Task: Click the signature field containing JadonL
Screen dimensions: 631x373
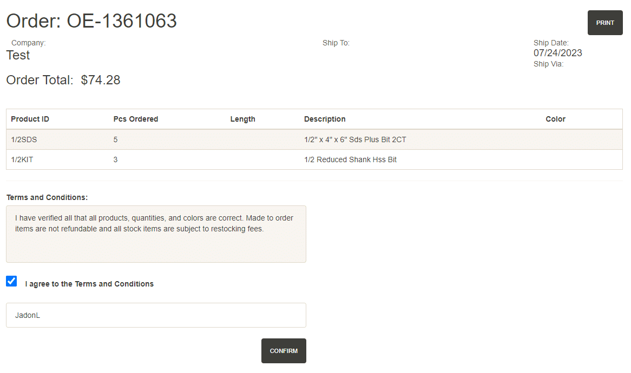Action: 156,315
